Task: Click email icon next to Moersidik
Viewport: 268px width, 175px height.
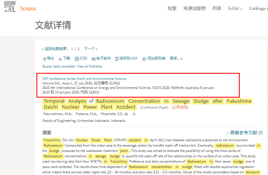Action: point(126,114)
